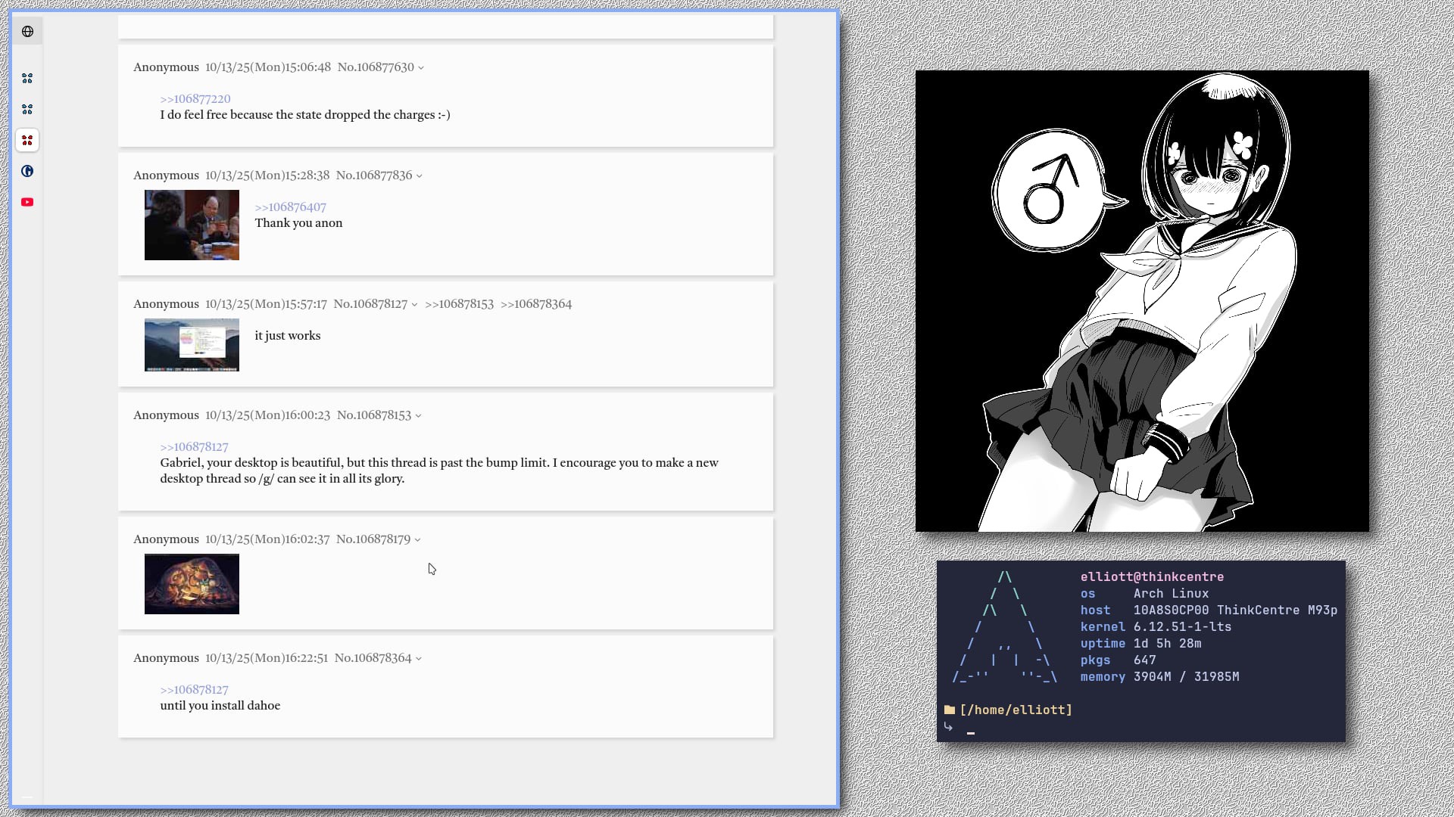Image resolution: width=1454 pixels, height=817 pixels.
Task: Open the first blue clover tab
Action: pyautogui.click(x=27, y=79)
